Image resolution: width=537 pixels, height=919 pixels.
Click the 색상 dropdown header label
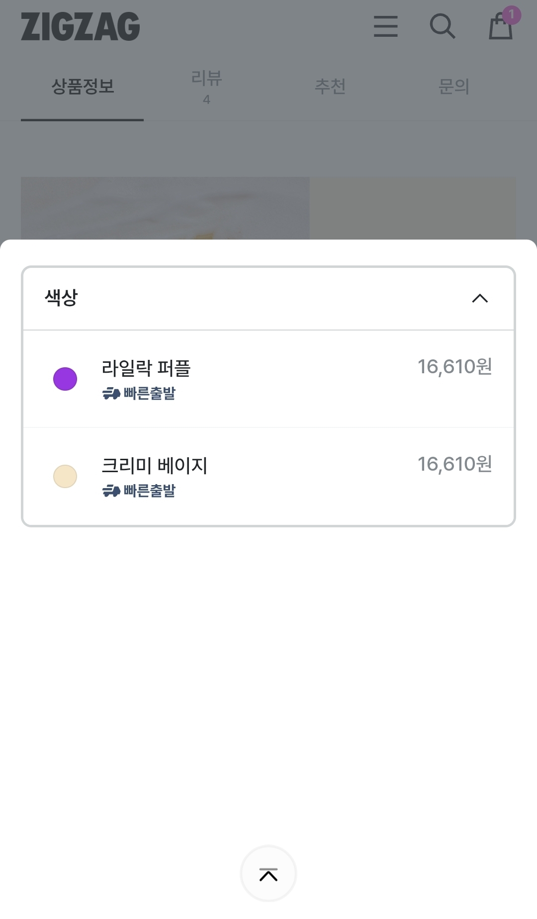[62, 298]
